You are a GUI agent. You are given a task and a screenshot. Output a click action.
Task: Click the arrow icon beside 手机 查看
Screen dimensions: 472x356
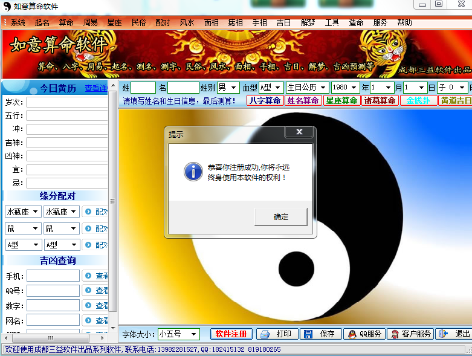[88, 276]
